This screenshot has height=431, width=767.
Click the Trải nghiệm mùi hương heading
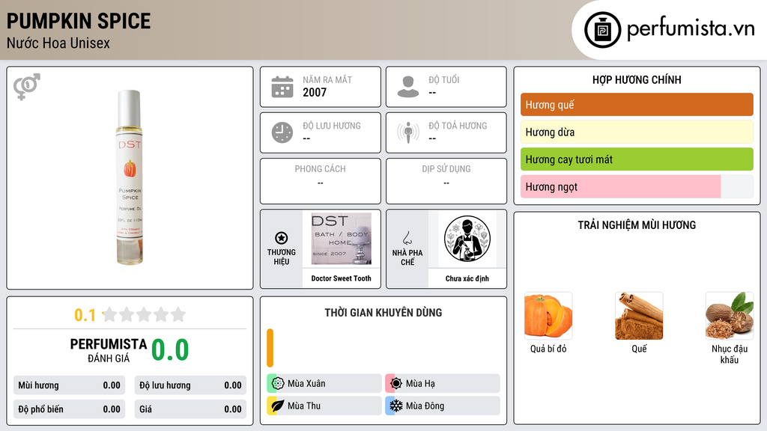[637, 225]
